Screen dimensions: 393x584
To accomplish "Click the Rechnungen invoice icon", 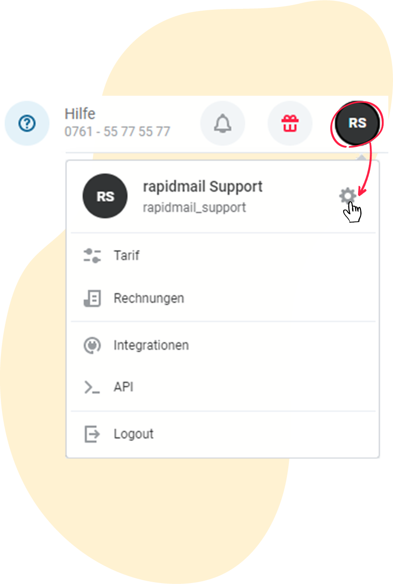I will coord(92,298).
